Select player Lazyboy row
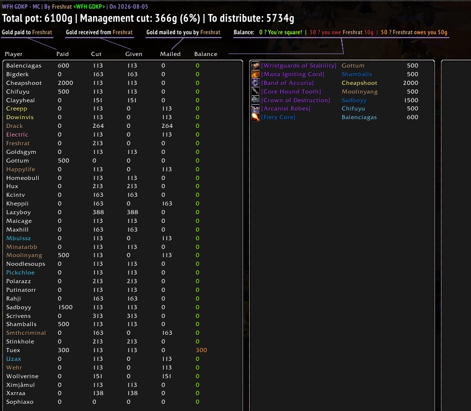This screenshot has width=471, height=411. [122, 213]
